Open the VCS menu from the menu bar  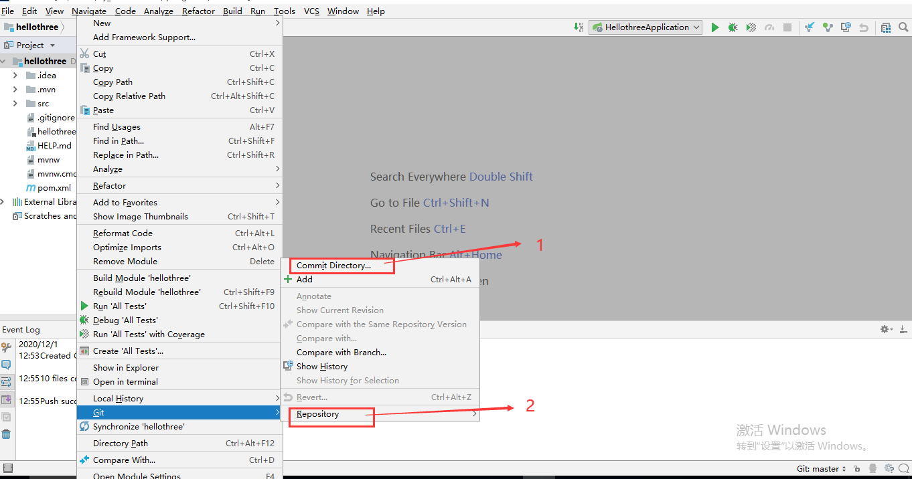coord(311,11)
